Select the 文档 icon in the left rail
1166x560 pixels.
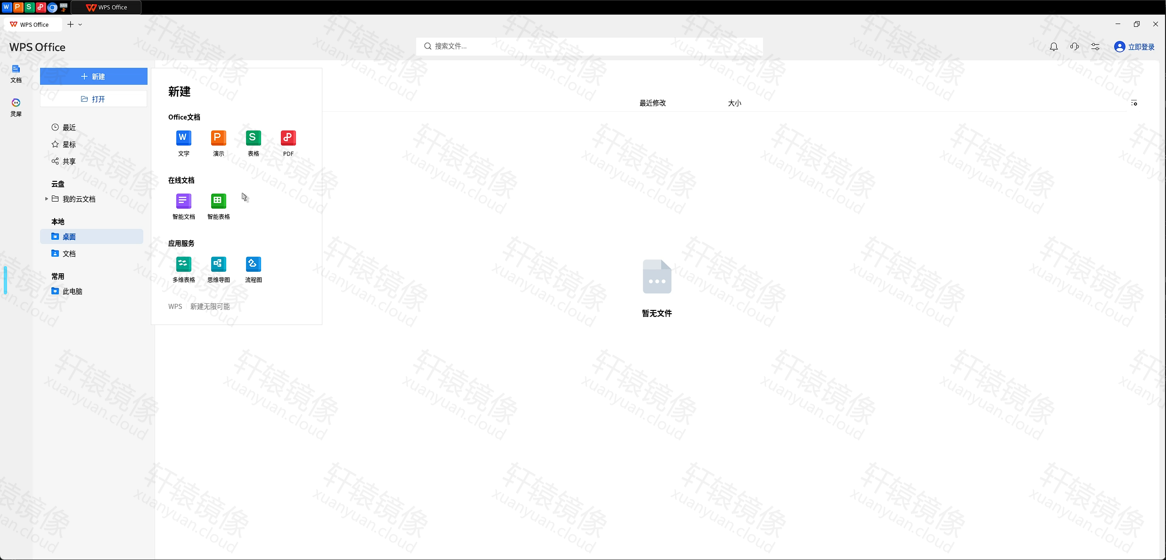pos(16,73)
